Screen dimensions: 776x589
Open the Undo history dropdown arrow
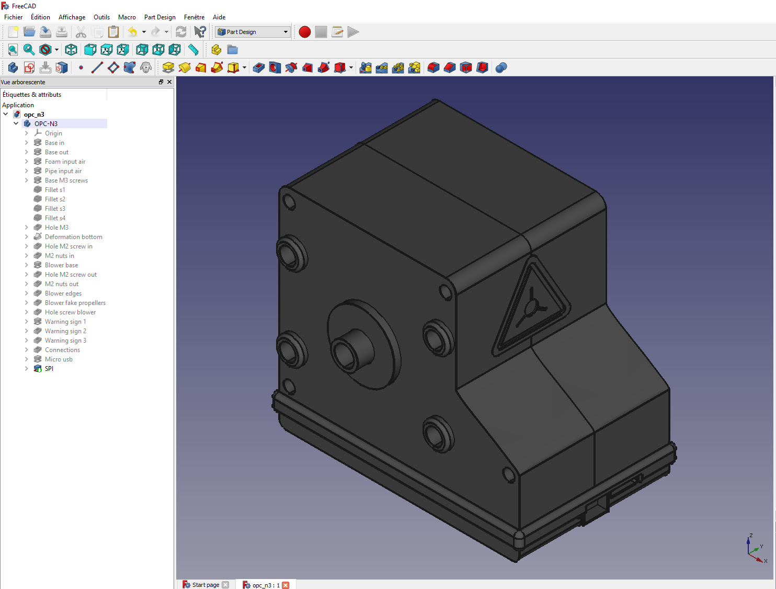144,32
